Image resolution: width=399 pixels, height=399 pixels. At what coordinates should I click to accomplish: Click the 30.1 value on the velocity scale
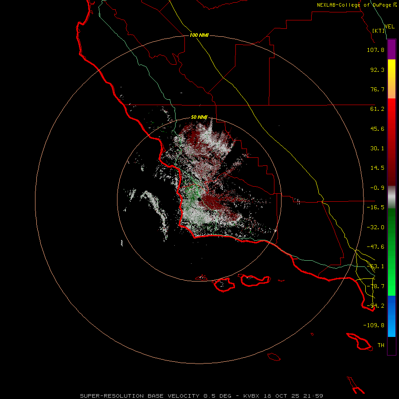tap(377, 149)
